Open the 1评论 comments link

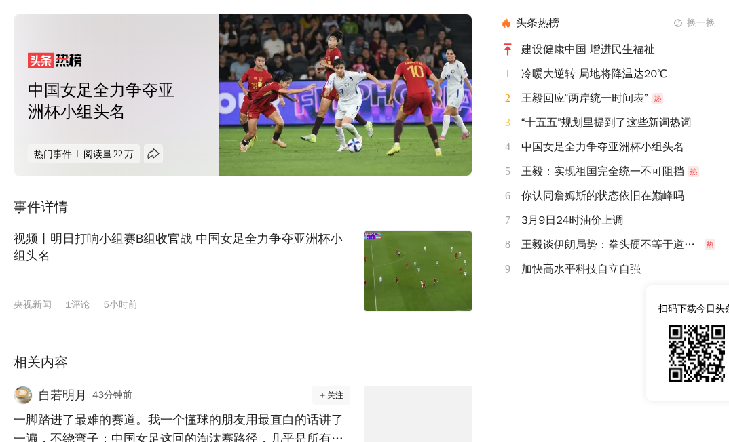pos(77,304)
